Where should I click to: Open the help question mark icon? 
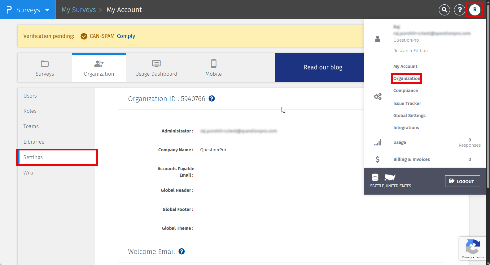[460, 10]
